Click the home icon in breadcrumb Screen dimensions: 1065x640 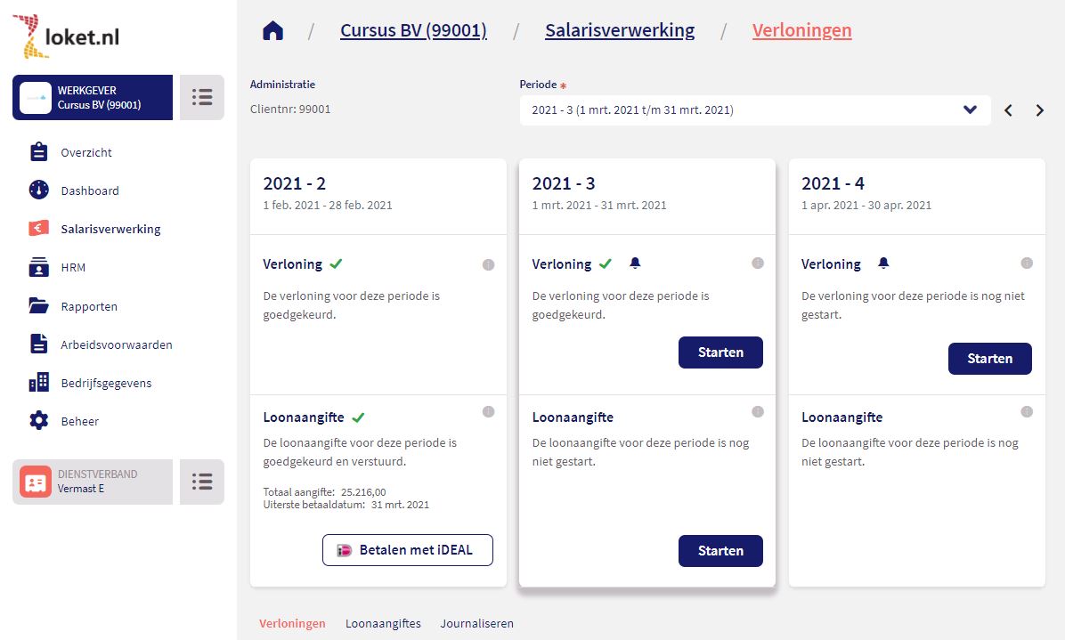[x=272, y=31]
